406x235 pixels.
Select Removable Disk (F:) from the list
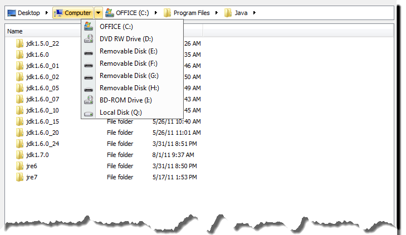click(x=128, y=63)
